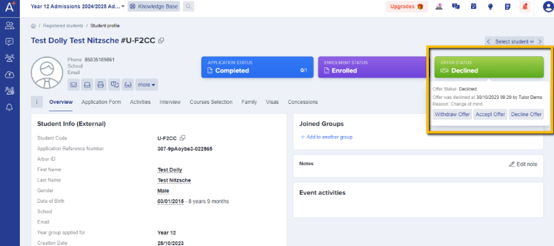
Task: Open the question chat help icon in top bar
Action: point(455,7)
